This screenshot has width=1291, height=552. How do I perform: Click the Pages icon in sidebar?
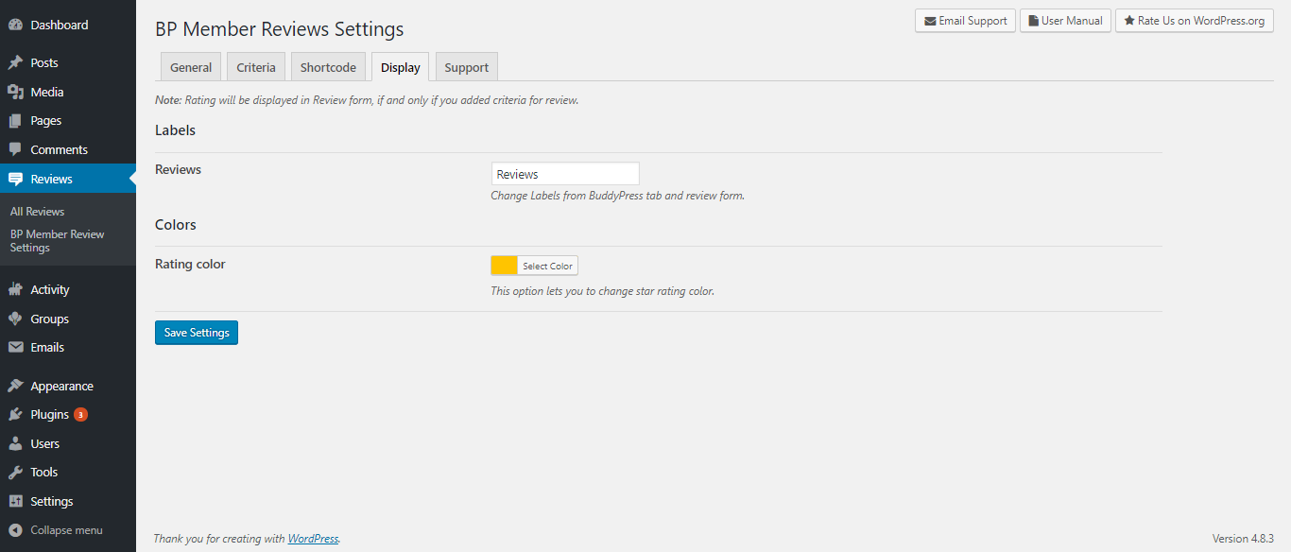point(15,121)
